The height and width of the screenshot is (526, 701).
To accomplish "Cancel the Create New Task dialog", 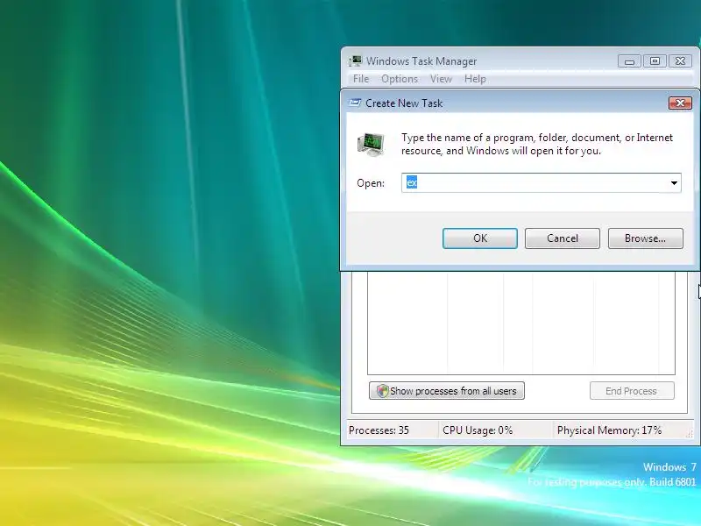I will click(562, 238).
